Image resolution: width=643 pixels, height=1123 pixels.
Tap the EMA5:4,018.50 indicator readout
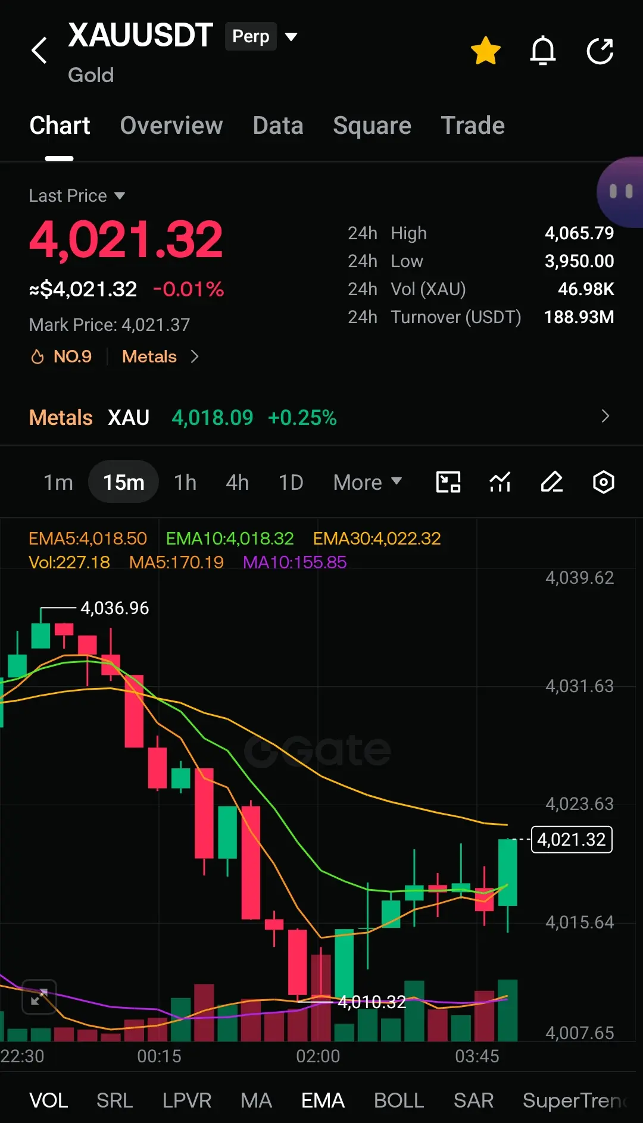point(88,539)
